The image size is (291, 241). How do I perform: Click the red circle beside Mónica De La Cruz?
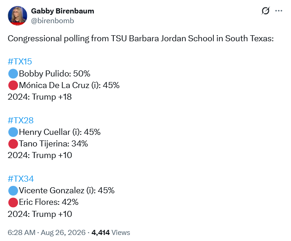coord(13,85)
